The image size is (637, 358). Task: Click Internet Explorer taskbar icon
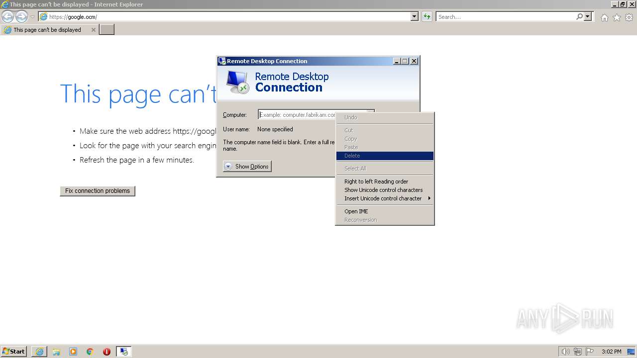[39, 352]
